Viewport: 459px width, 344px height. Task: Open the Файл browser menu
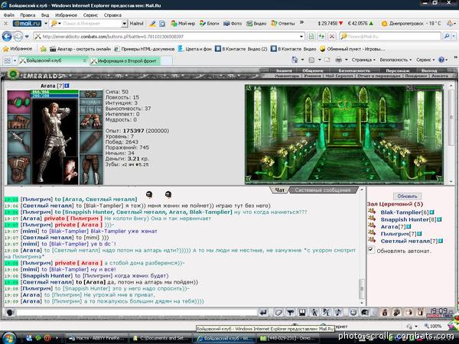pyautogui.click(x=9, y=15)
